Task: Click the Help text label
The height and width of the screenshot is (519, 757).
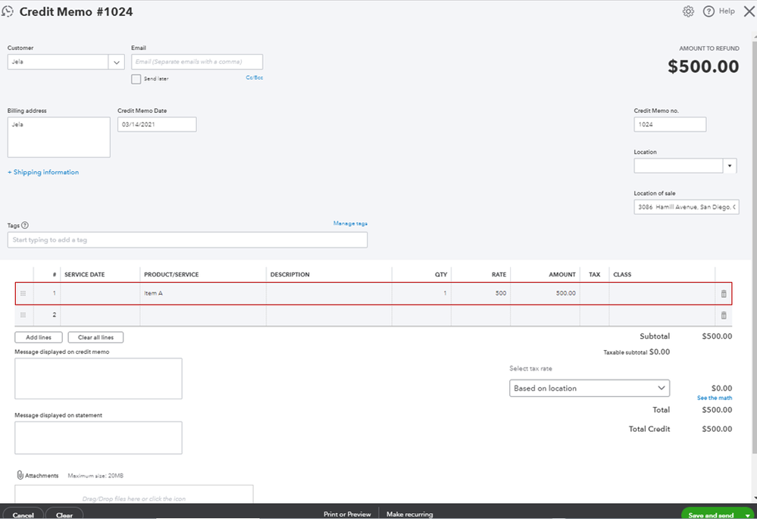Action: click(x=727, y=11)
